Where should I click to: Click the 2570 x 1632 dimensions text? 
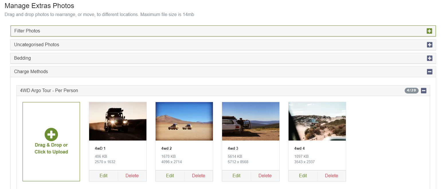[105, 162]
